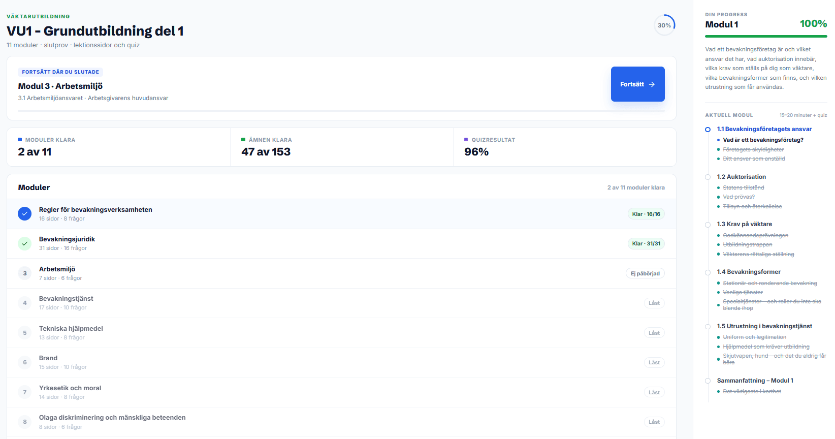Select the radio circle for 1.1 Bevakningsföretagets ansvar

[x=708, y=130]
